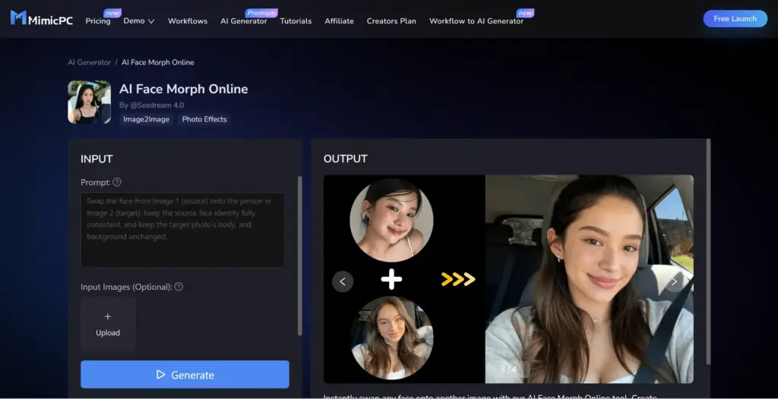
Task: Click the Prompt help question icon
Action: pos(117,182)
